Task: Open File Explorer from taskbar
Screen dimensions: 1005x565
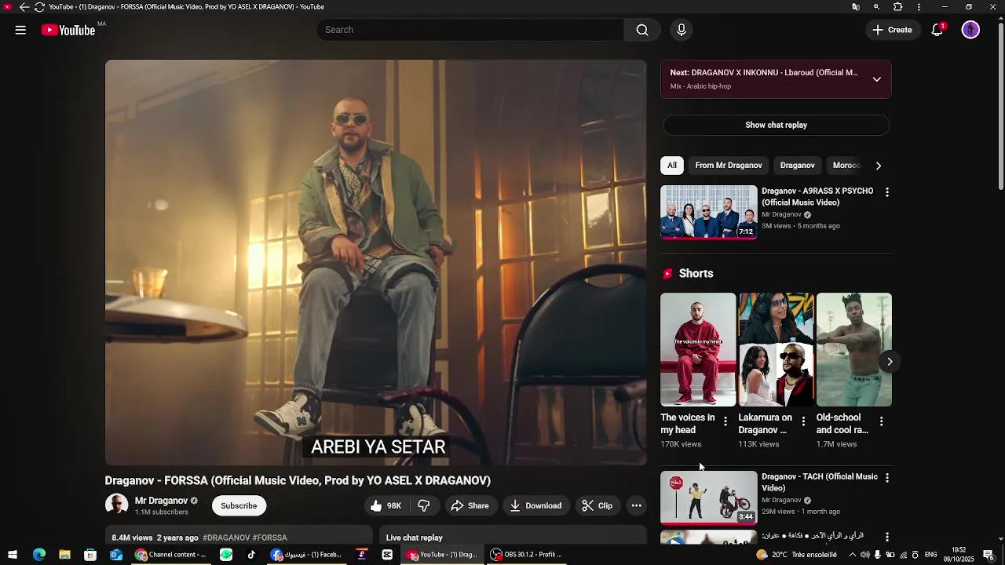Action: pos(64,555)
